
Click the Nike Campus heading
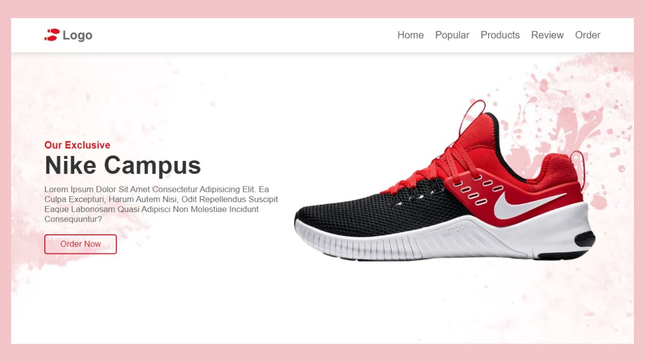(122, 165)
